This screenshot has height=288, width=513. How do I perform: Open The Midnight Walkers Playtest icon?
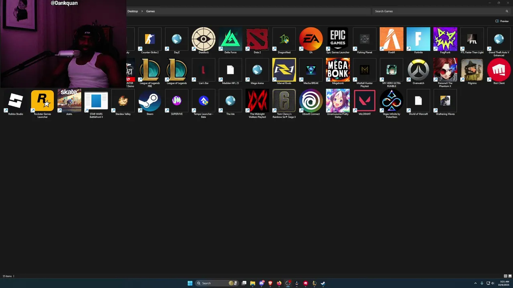click(257, 104)
